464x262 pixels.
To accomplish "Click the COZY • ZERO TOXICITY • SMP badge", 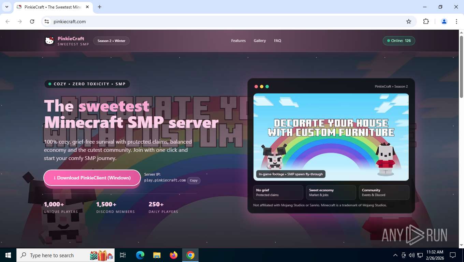I will pyautogui.click(x=87, y=84).
